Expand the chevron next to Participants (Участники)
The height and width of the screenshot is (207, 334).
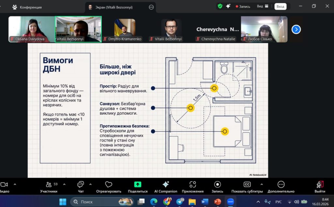[64, 184]
